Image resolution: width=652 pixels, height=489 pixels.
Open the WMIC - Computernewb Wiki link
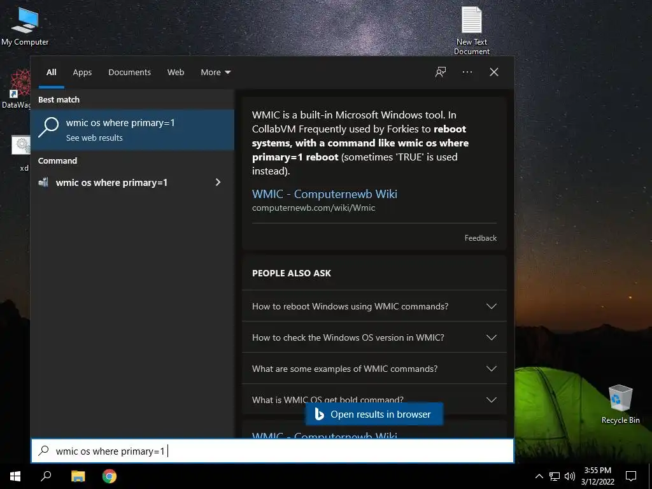[x=324, y=194]
